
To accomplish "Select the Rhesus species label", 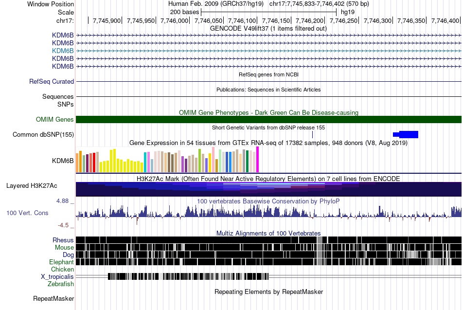I will [x=63, y=240].
